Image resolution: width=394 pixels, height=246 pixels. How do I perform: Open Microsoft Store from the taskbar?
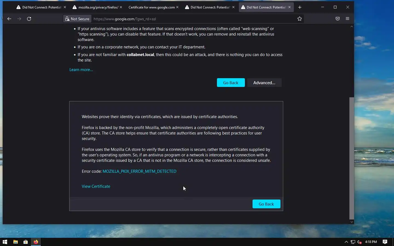[x=25, y=242]
